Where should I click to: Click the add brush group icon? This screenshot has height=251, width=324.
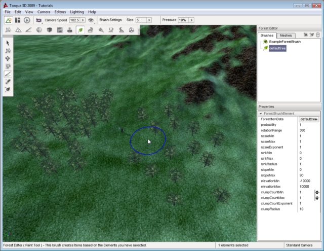pos(305,35)
